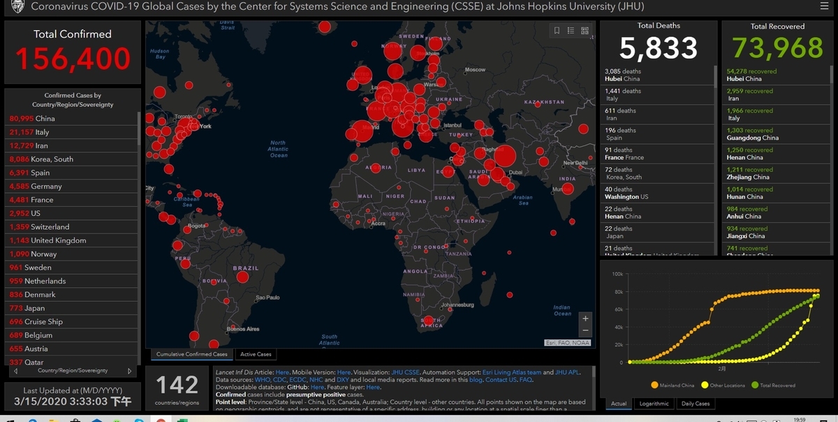This screenshot has height=422, width=838.
Task: Click '2,959 recovered Iran' entry
Action: (776, 94)
